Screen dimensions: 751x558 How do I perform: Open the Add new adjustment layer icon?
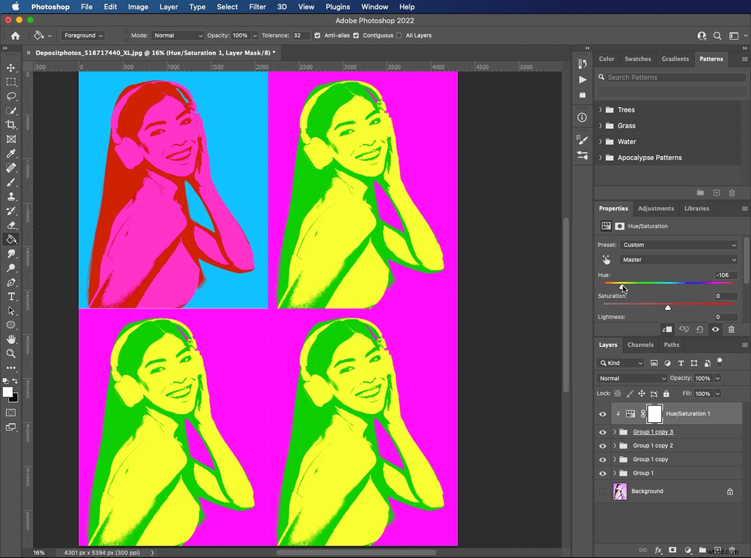point(689,549)
